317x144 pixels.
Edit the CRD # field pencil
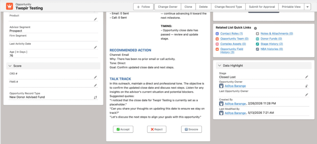tap(96, 77)
